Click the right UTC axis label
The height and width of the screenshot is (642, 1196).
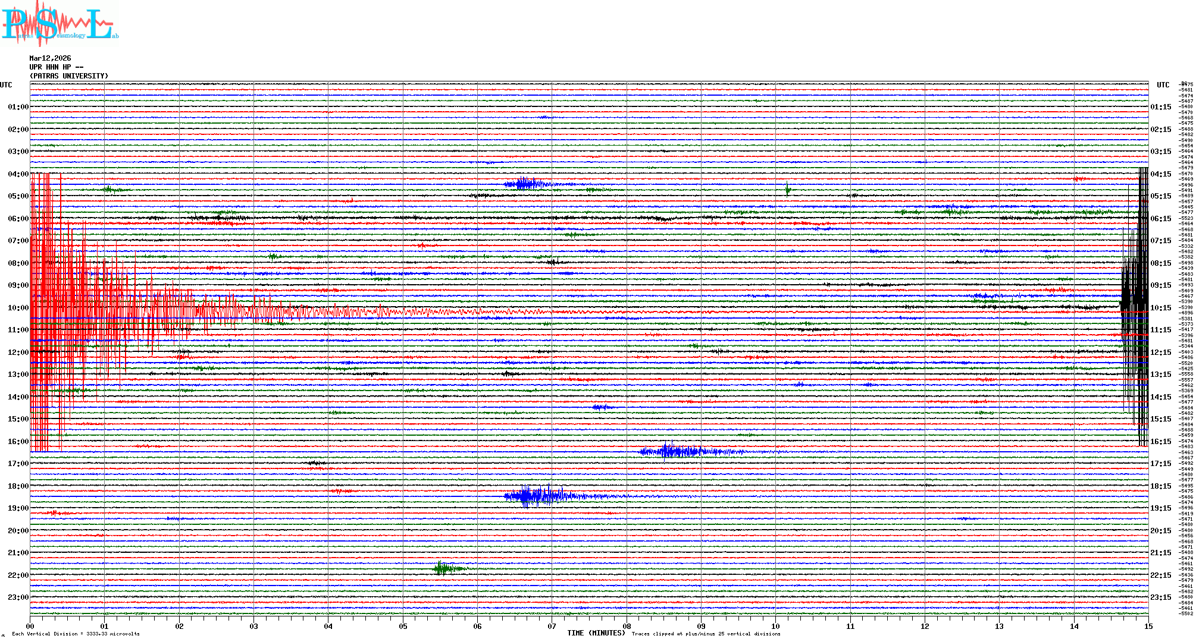pyautogui.click(x=1163, y=85)
